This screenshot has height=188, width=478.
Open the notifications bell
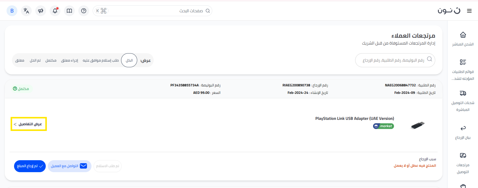click(x=55, y=11)
